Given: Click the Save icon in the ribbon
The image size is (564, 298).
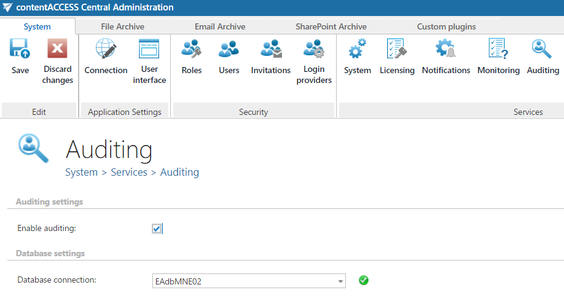Looking at the screenshot, I should [20, 49].
